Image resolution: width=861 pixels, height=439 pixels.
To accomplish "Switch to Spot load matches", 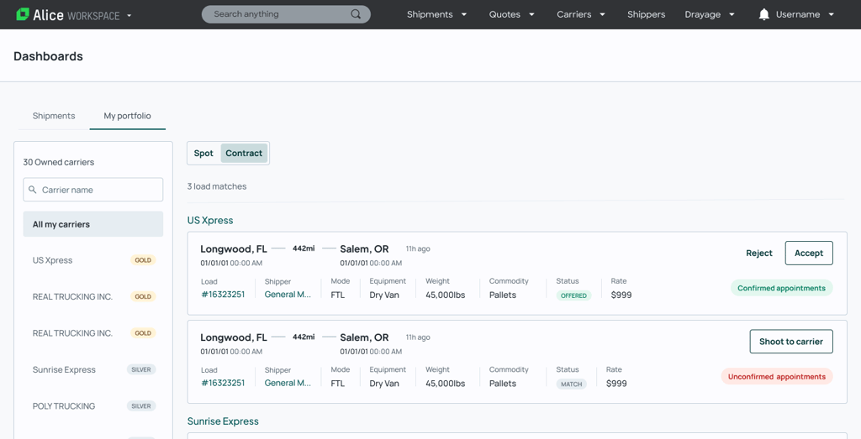I will [x=203, y=154].
